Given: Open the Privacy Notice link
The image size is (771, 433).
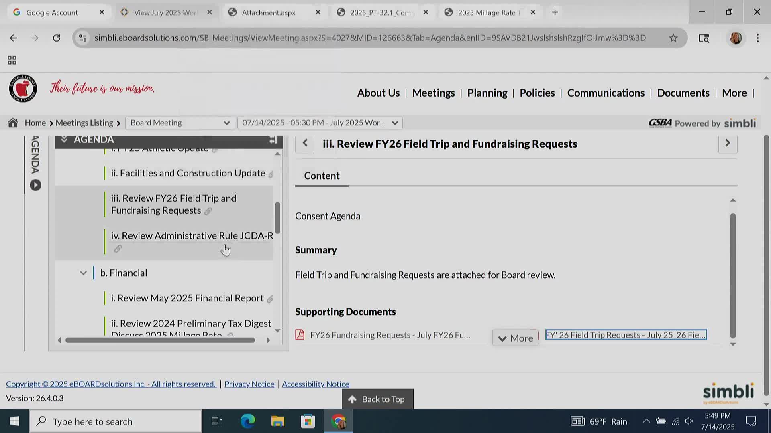Looking at the screenshot, I should 249,384.
